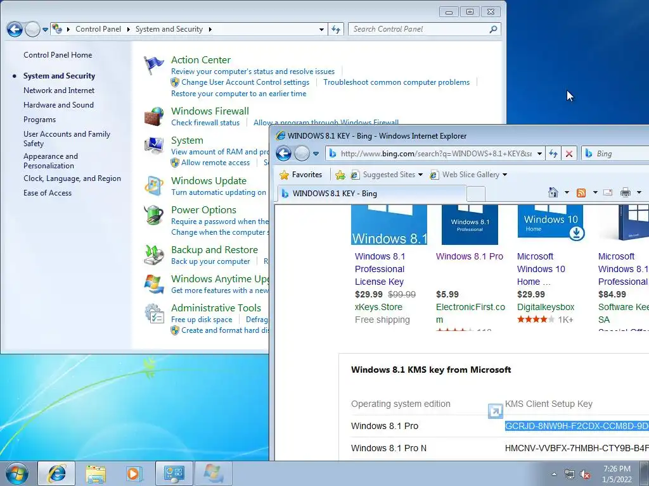Click the IE address bar URL
Image resolution: width=649 pixels, height=486 pixels.
pos(436,154)
